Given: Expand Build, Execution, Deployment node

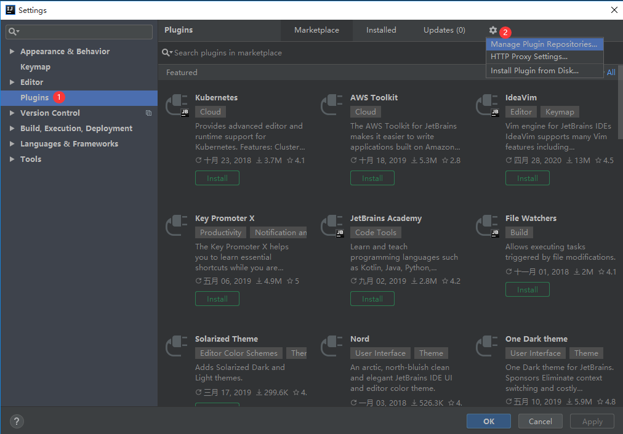Looking at the screenshot, I should pos(12,129).
